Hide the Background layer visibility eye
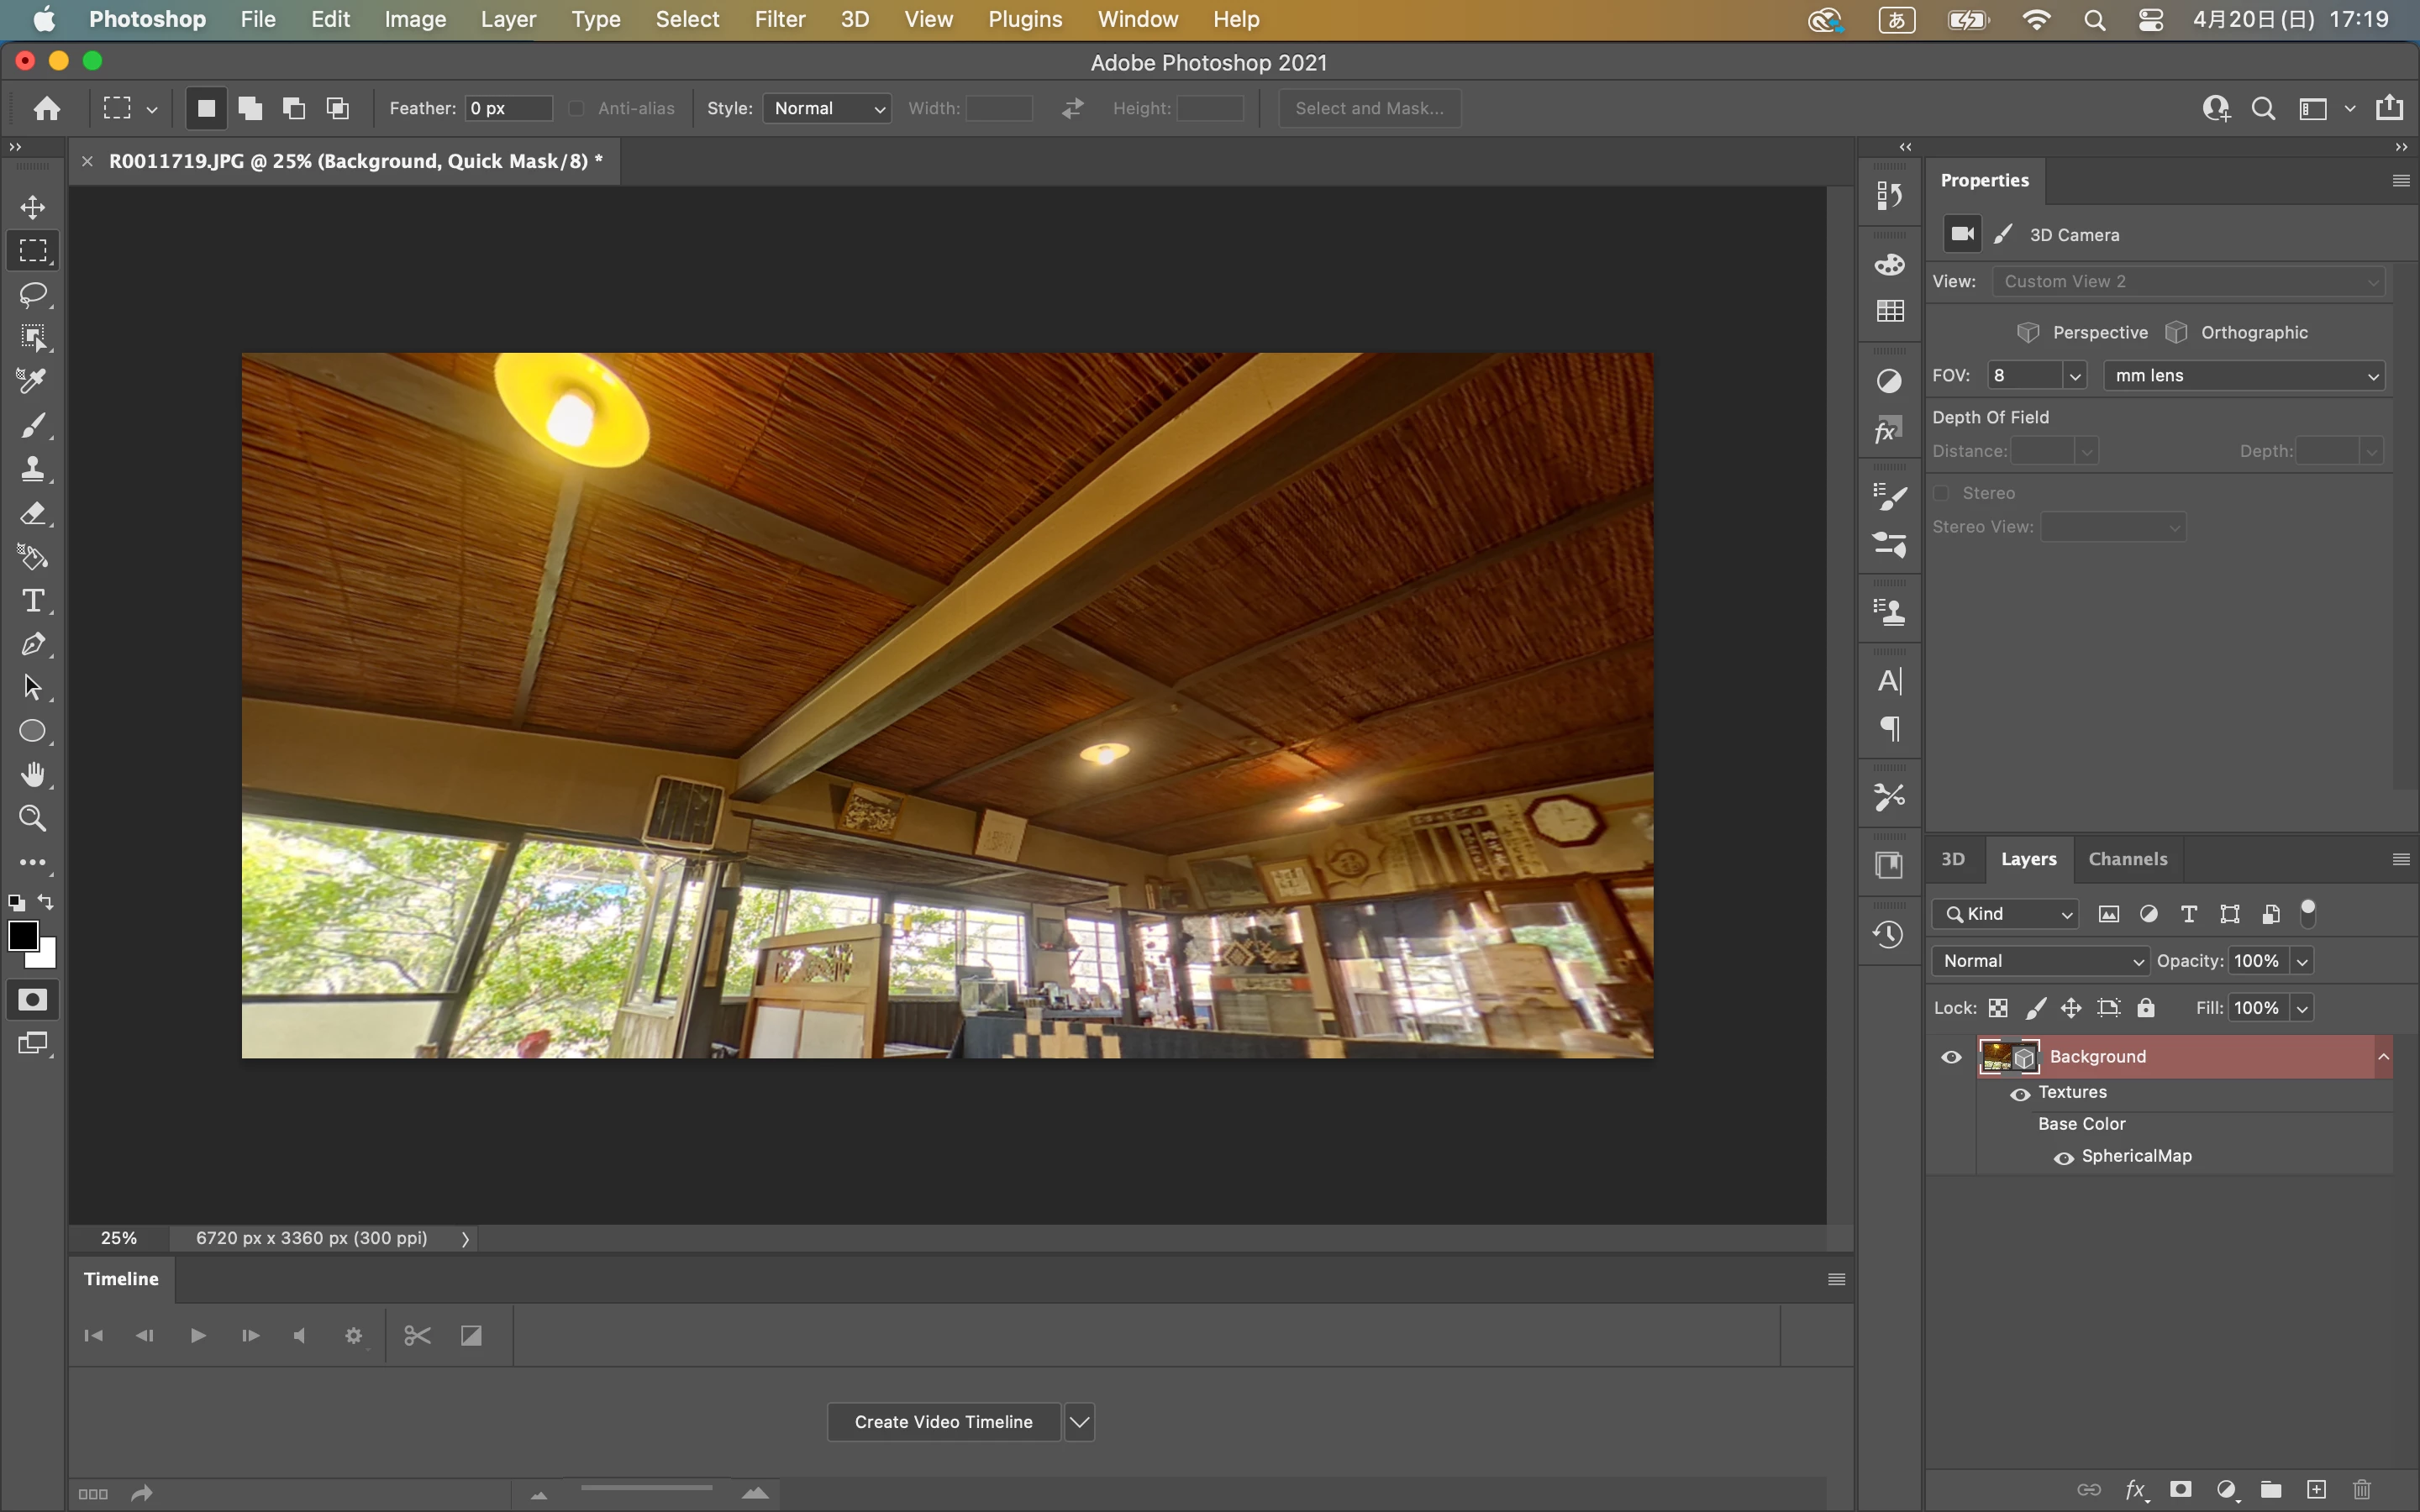 (x=1951, y=1057)
